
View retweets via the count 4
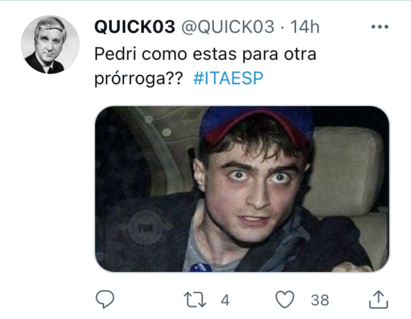[x=225, y=300]
